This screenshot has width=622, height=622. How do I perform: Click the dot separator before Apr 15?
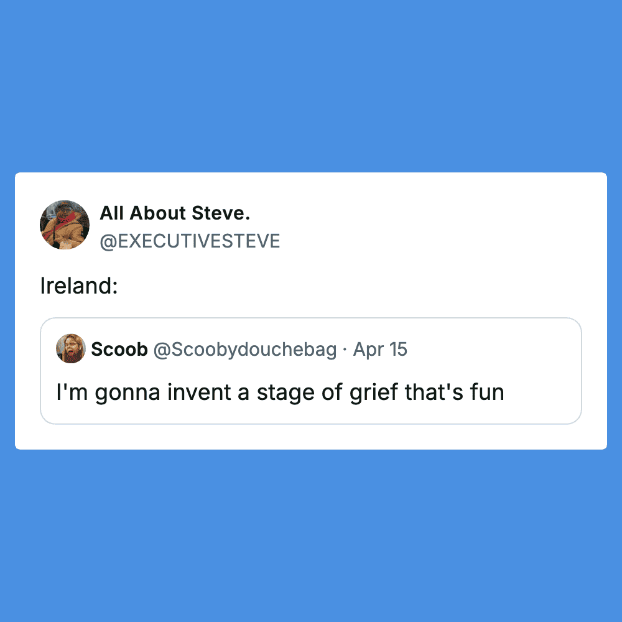tap(345, 350)
